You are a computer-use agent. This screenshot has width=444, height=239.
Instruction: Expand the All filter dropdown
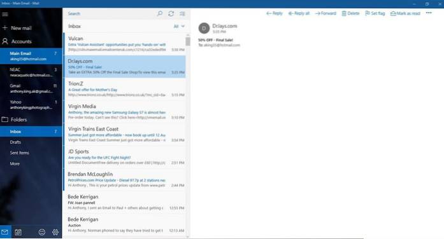point(179,26)
